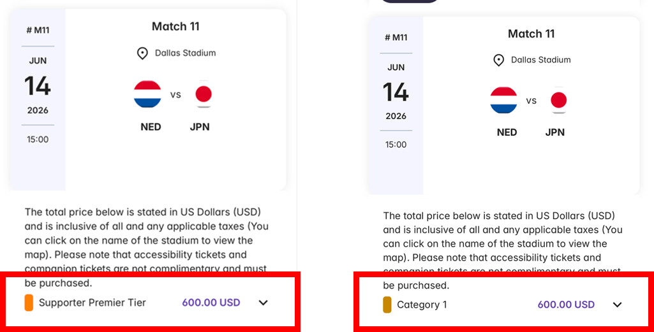
Task: Click the orange Supporter Premier Tier color swatch
Action: 29,303
